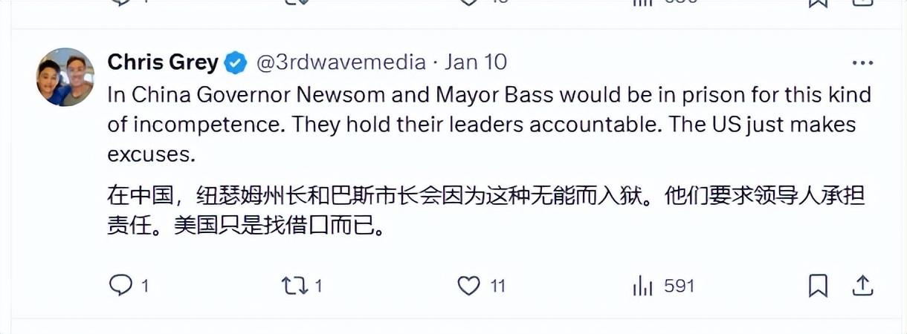Visit the Chris Grey display name link
This screenshot has width=907, height=334.
[163, 62]
